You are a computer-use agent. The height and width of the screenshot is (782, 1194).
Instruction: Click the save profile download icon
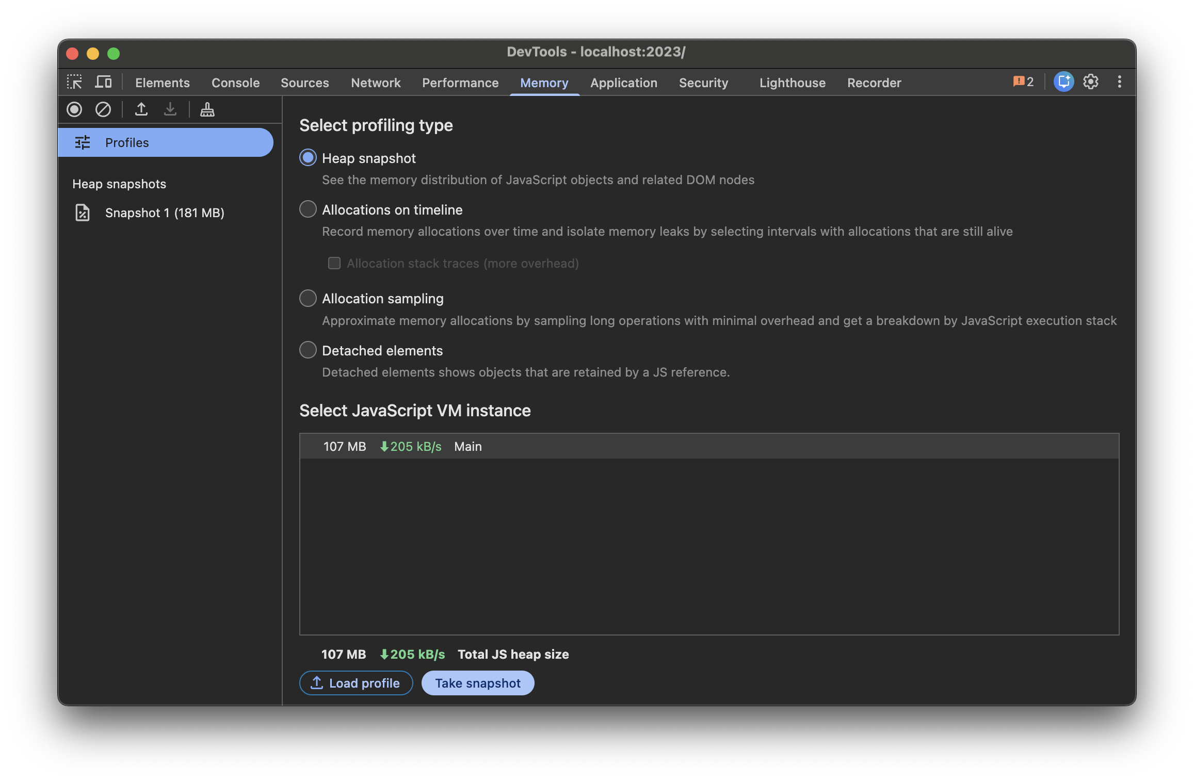click(170, 109)
